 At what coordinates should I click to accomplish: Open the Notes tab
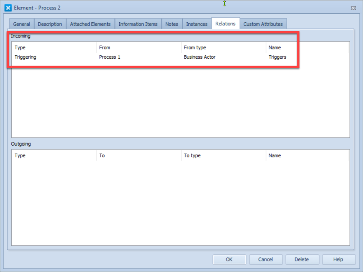[172, 24]
